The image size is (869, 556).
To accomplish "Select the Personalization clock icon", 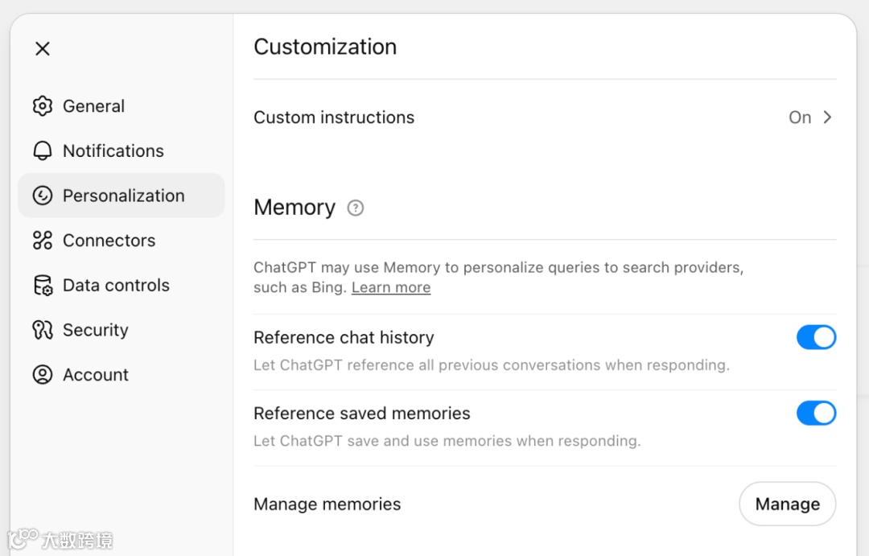I will (42, 195).
